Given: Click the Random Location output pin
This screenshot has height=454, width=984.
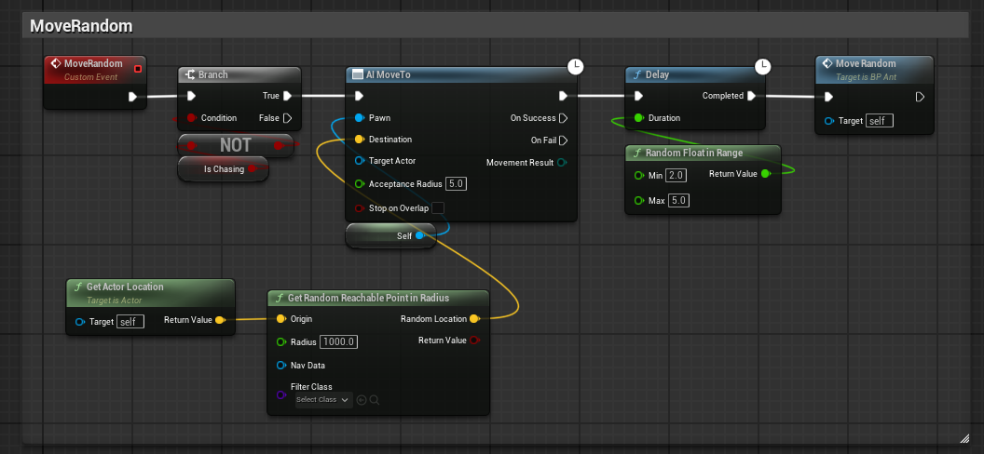Looking at the screenshot, I should point(474,319).
